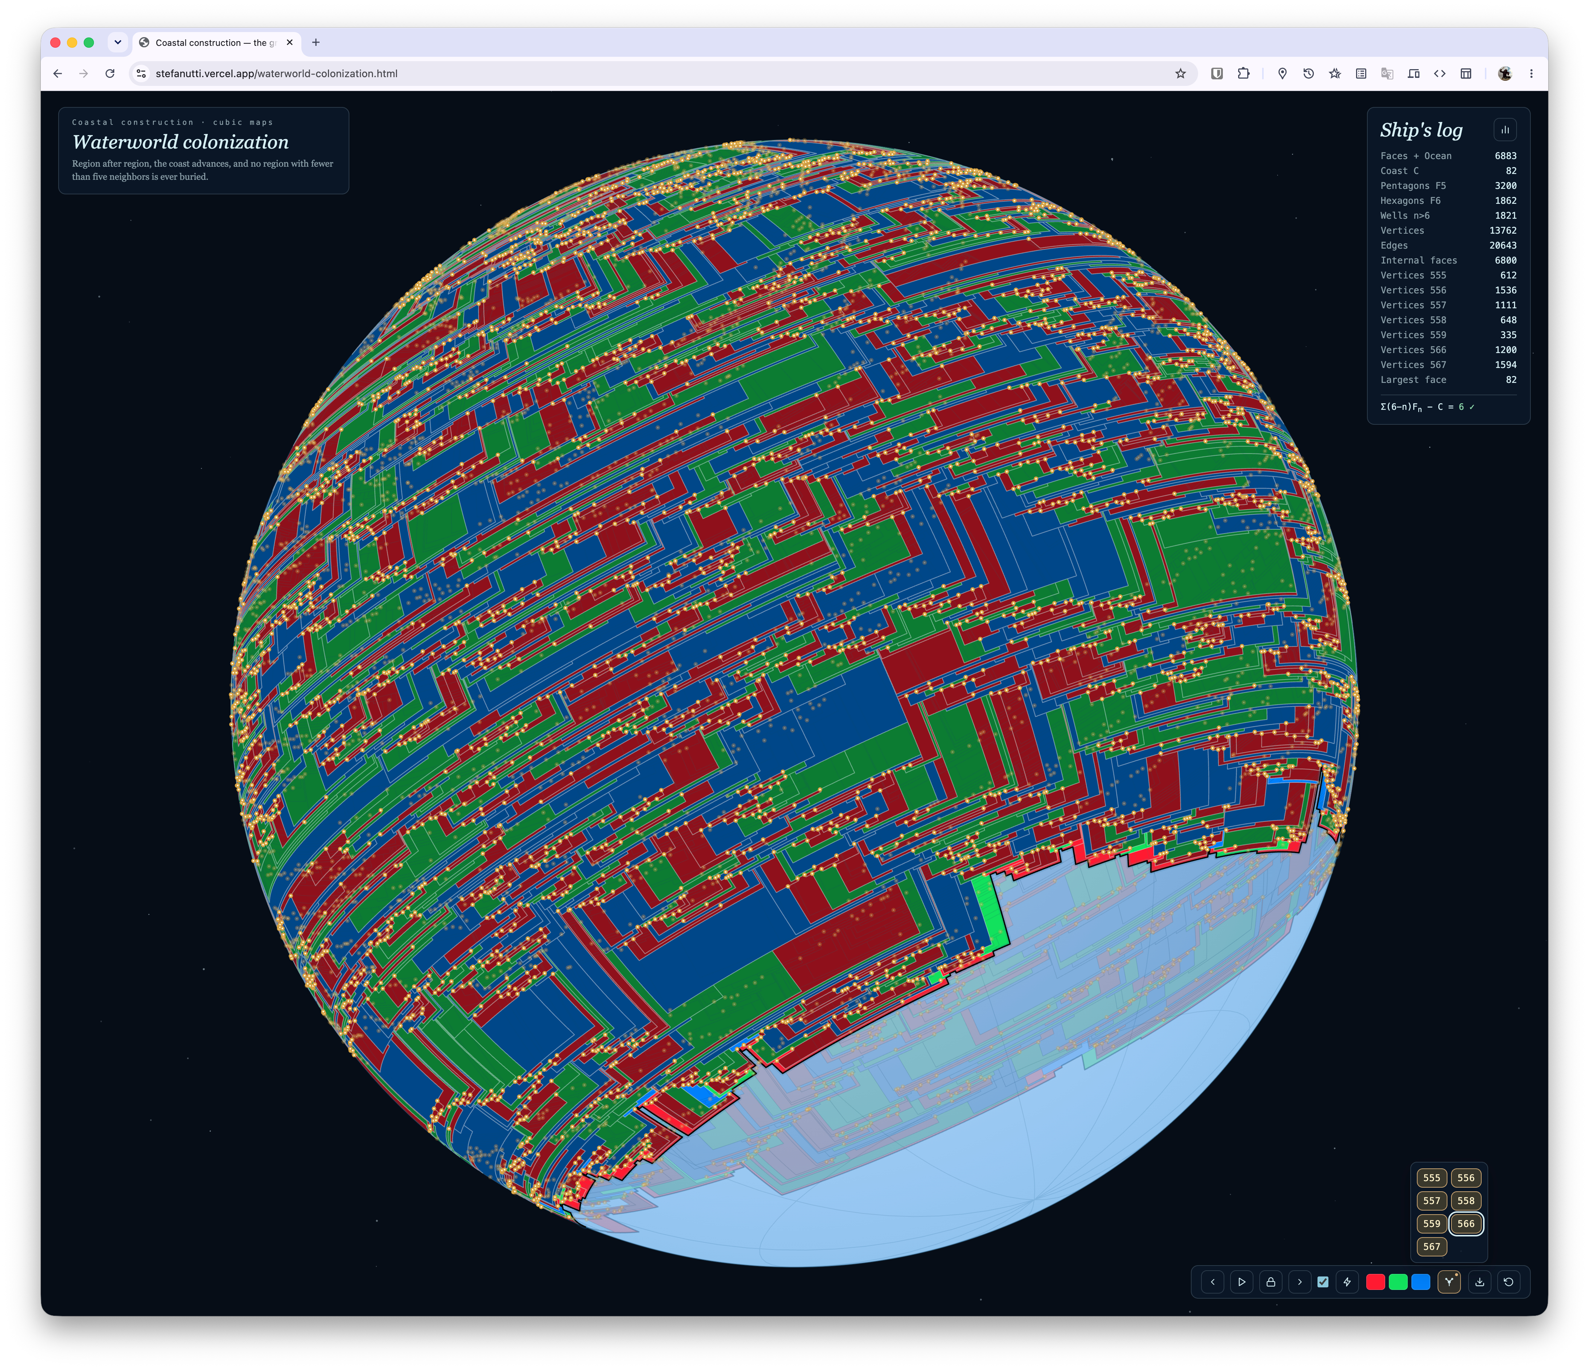Step back with the left chevron button
The width and height of the screenshot is (1589, 1370).
tap(1212, 1282)
